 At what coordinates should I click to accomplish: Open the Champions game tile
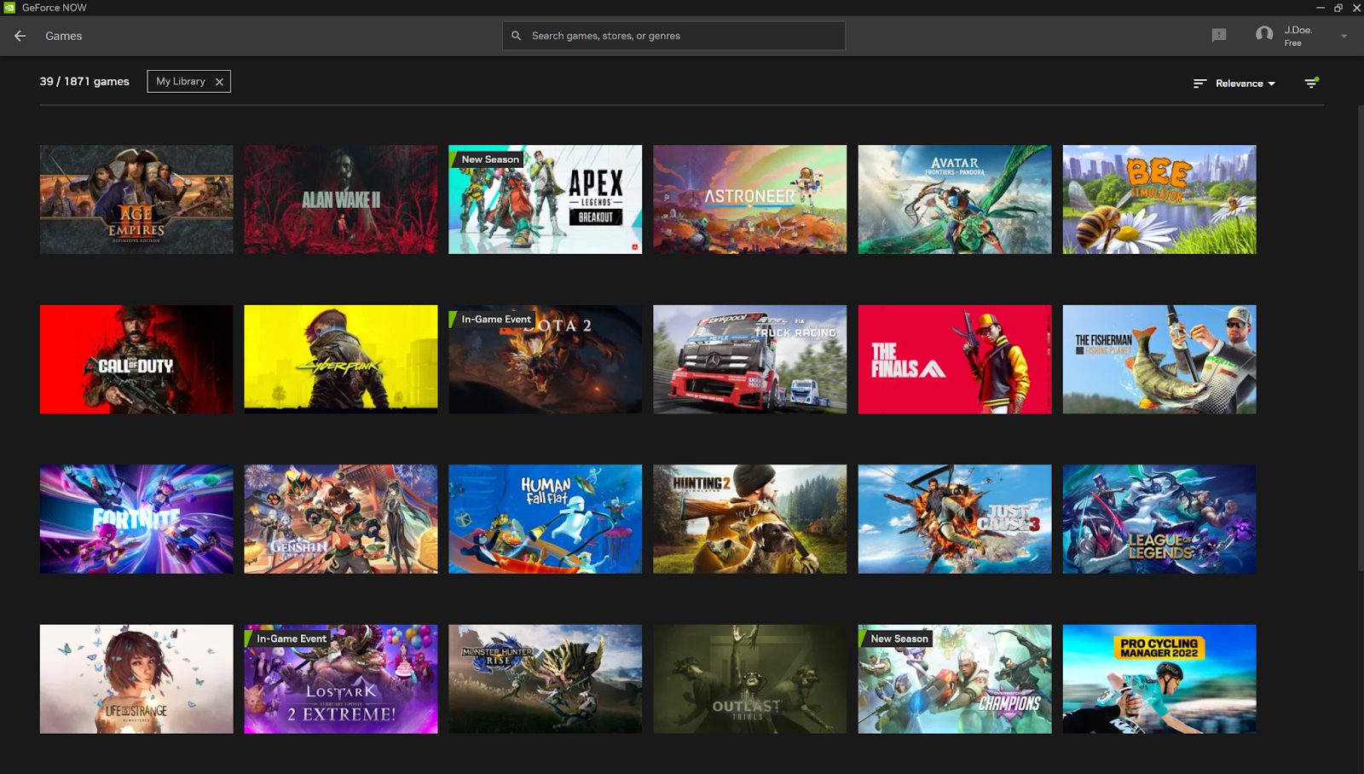pyautogui.click(x=955, y=679)
